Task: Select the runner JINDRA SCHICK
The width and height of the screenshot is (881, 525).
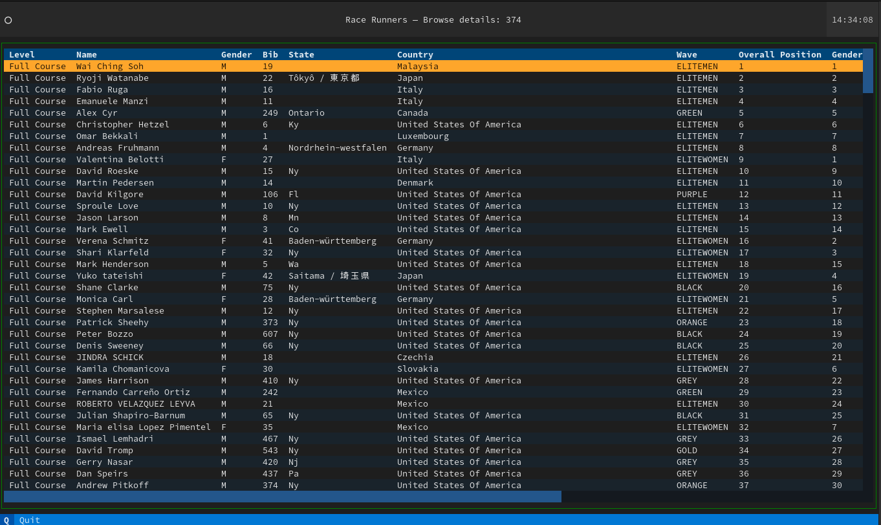Action: 433,358
